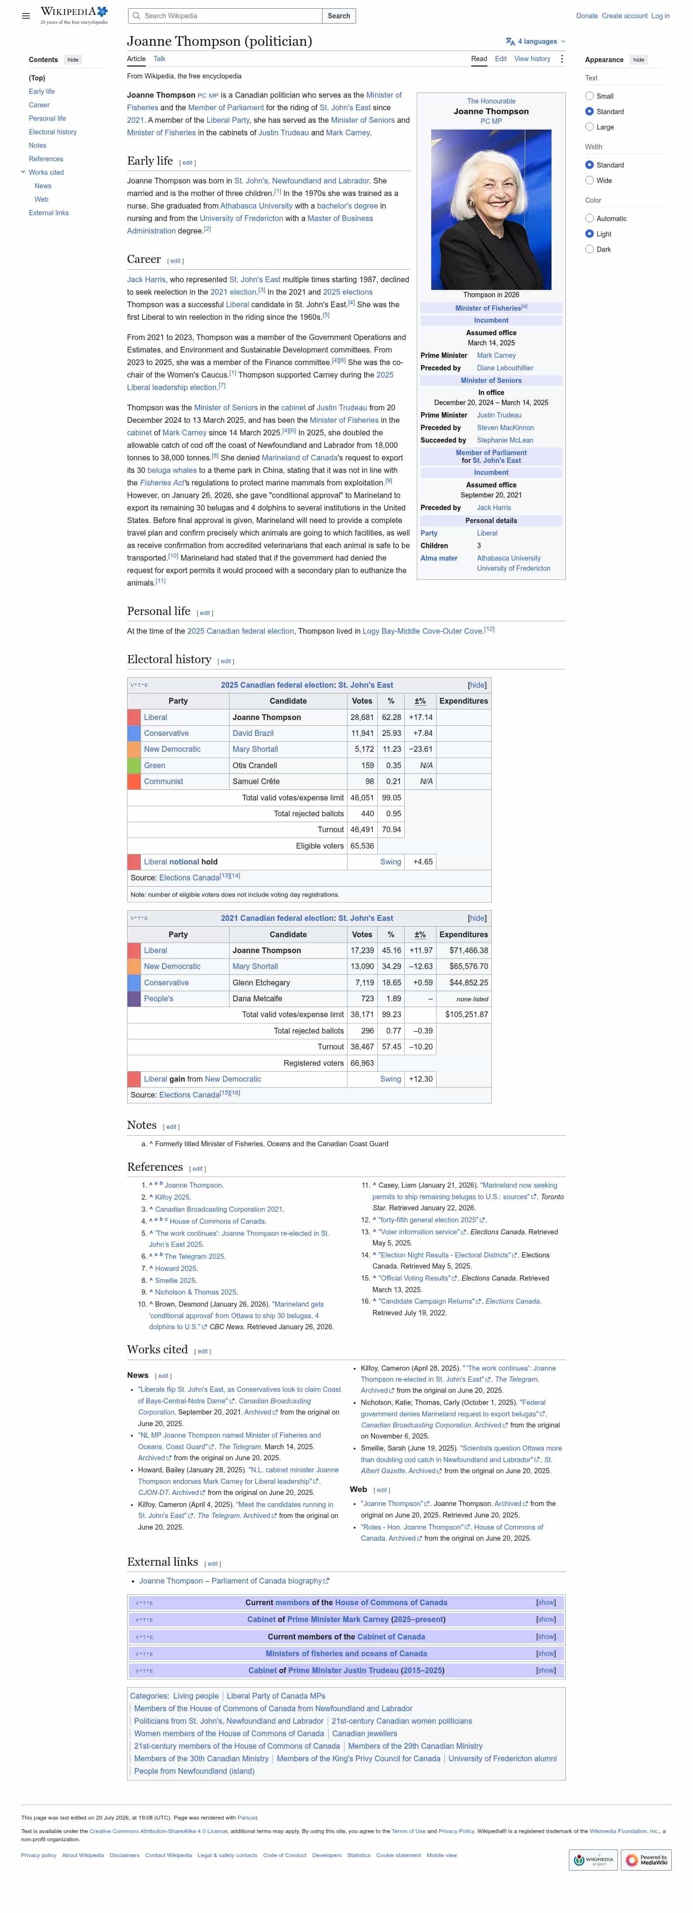The height and width of the screenshot is (1913, 693).
Task: Open Marineland of Canada link
Action: [x=299, y=458]
